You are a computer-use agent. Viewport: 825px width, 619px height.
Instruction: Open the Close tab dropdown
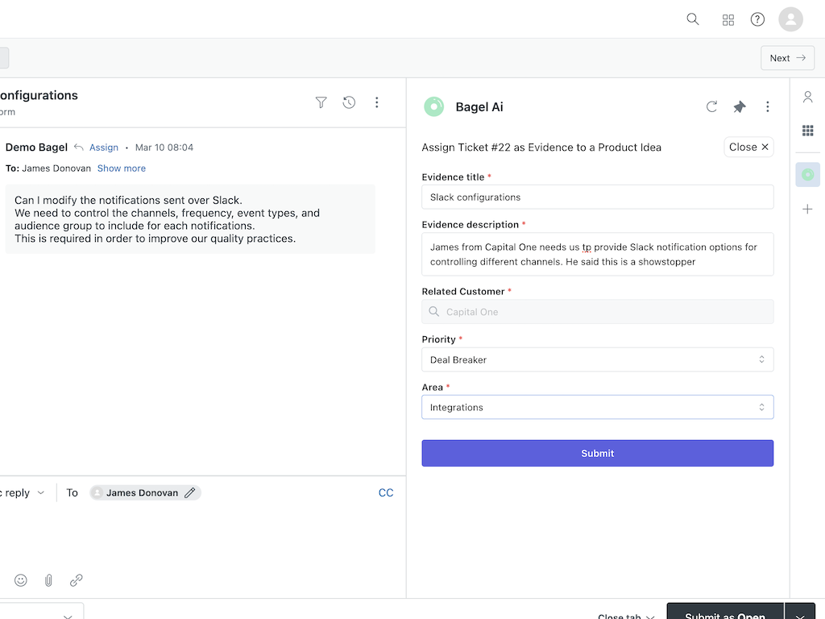pyautogui.click(x=626, y=616)
